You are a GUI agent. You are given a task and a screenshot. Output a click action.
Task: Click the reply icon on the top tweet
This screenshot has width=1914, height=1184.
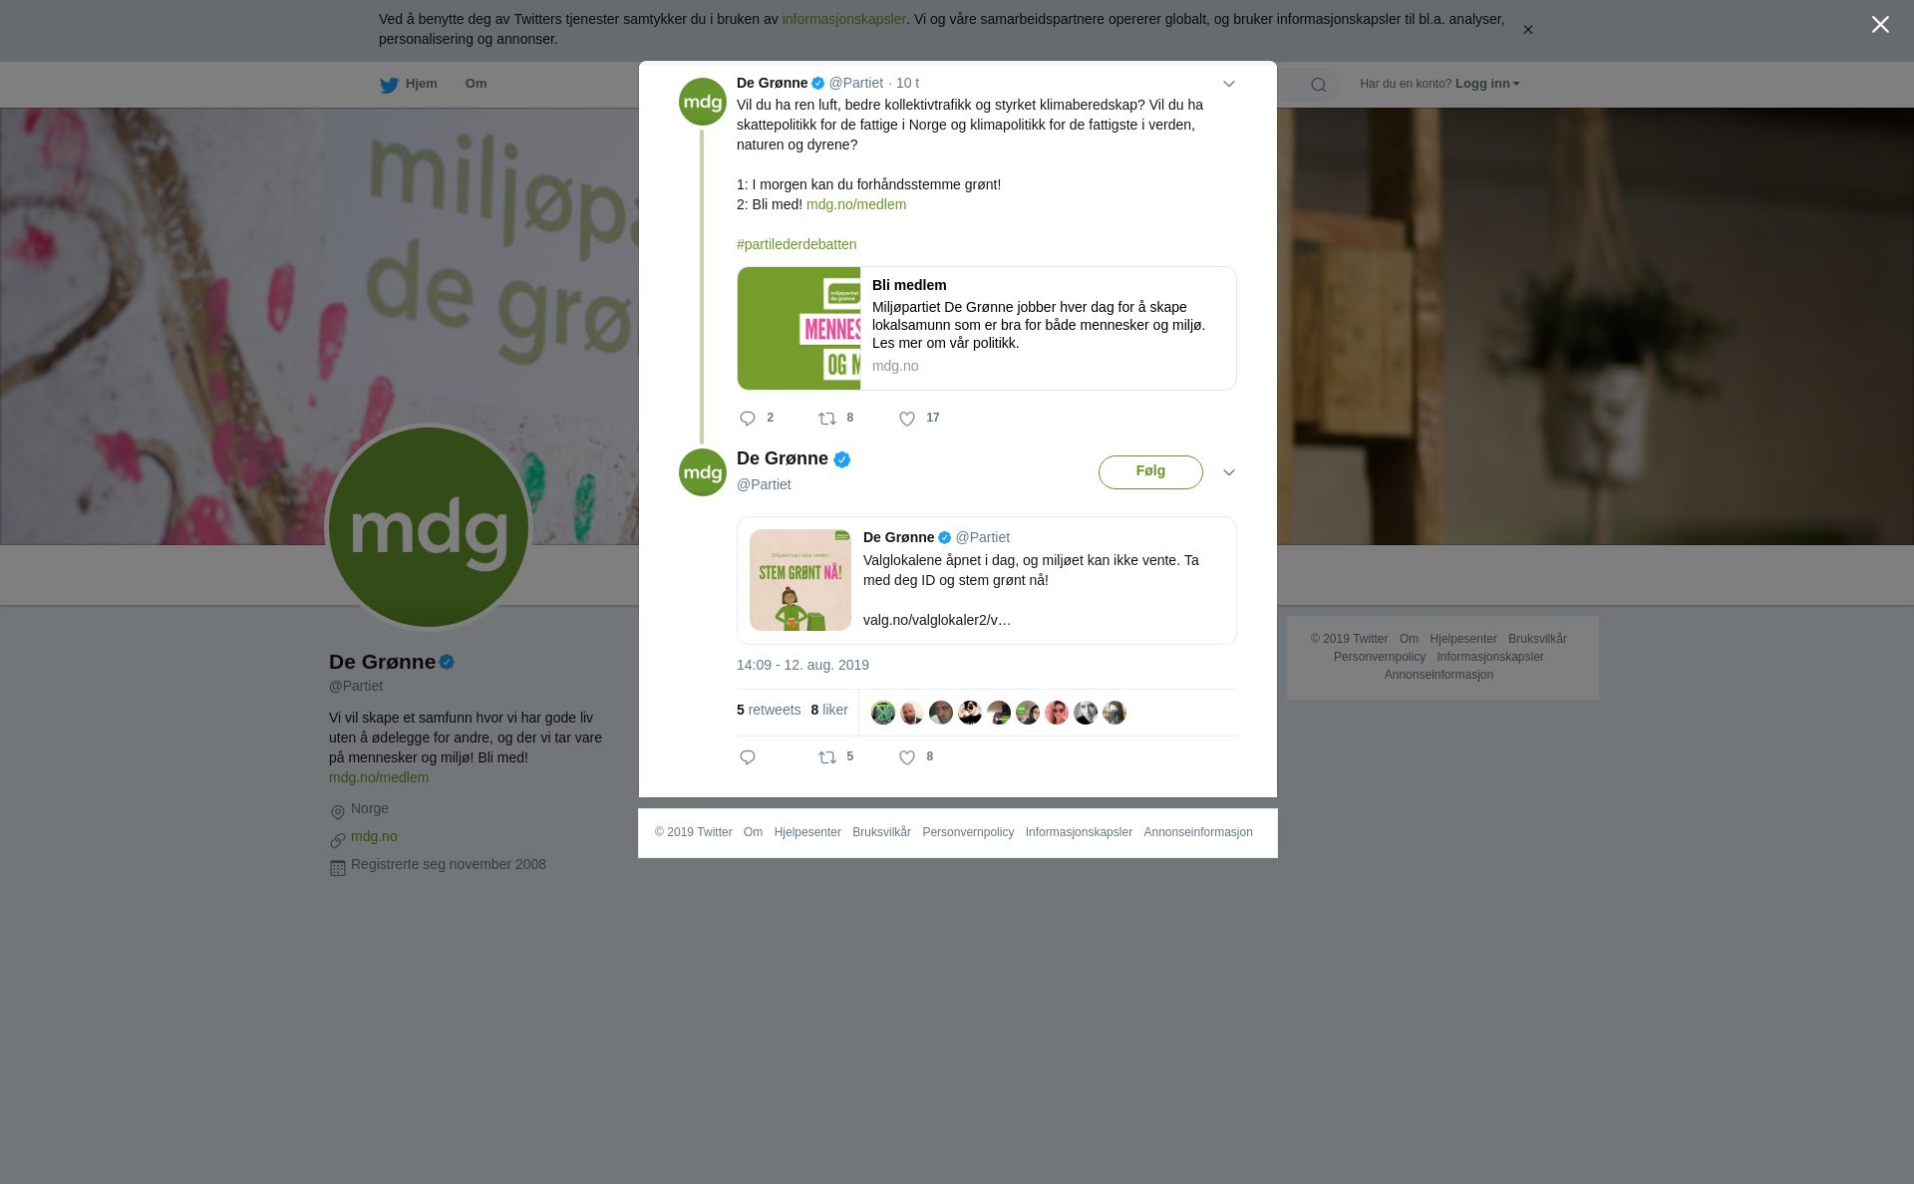coord(748,419)
